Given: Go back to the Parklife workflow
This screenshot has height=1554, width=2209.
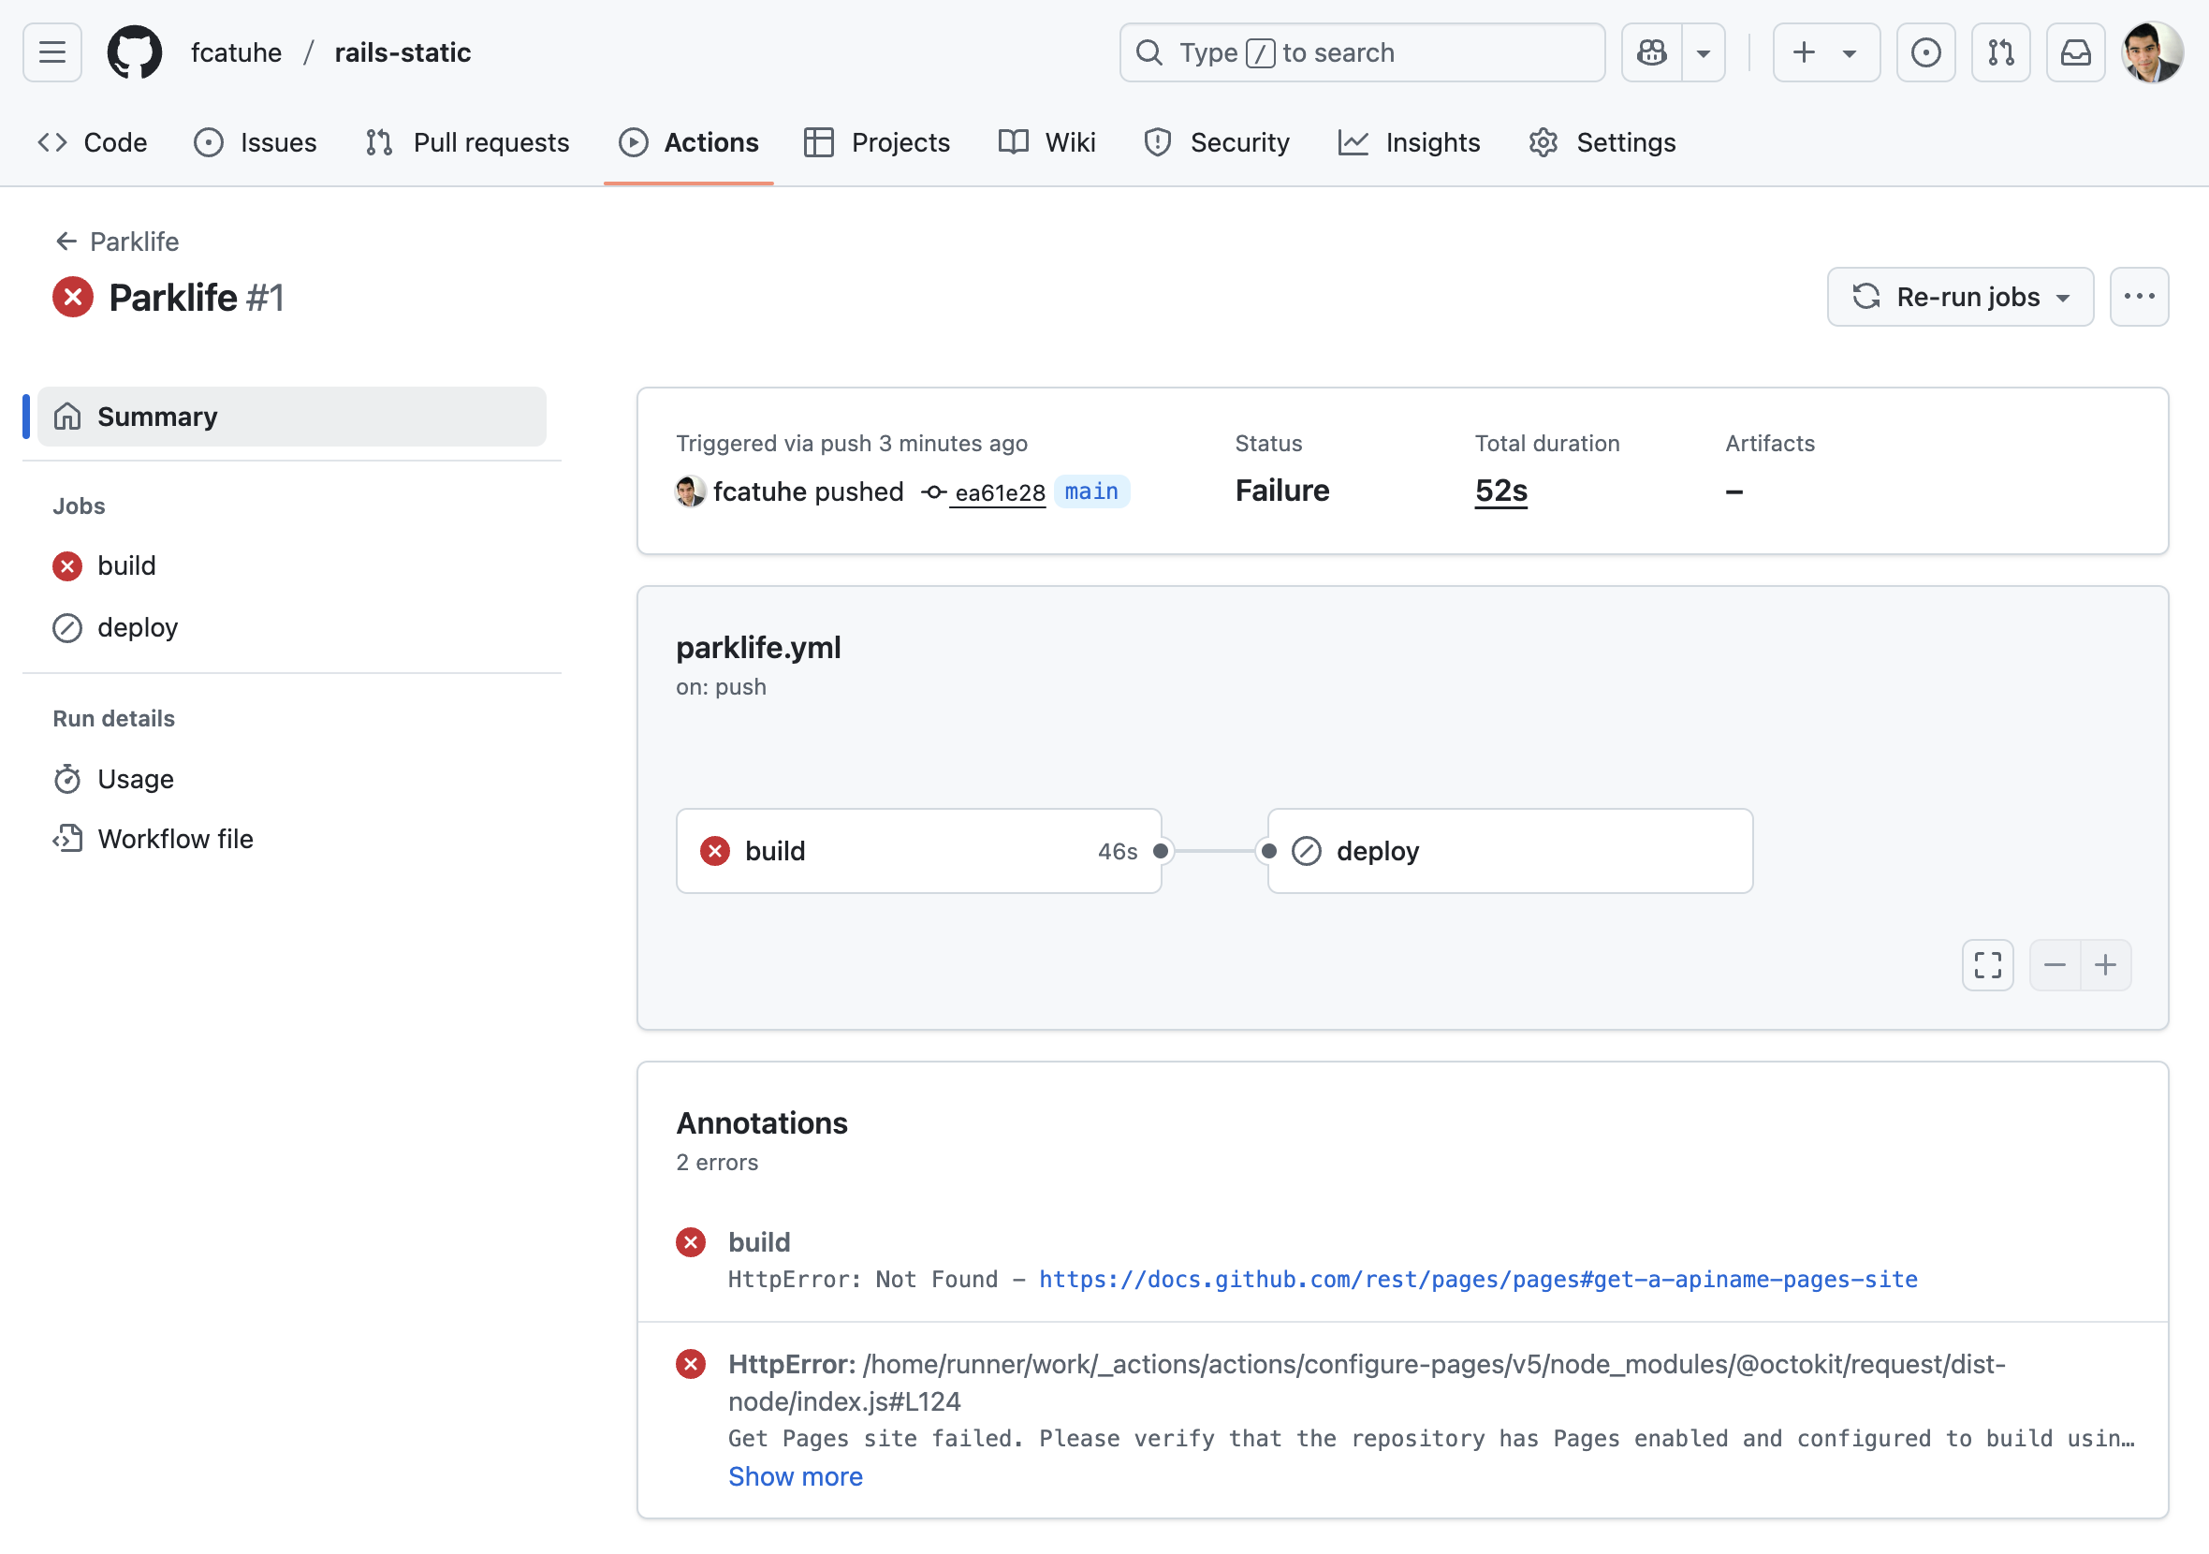Looking at the screenshot, I should pyautogui.click(x=117, y=242).
